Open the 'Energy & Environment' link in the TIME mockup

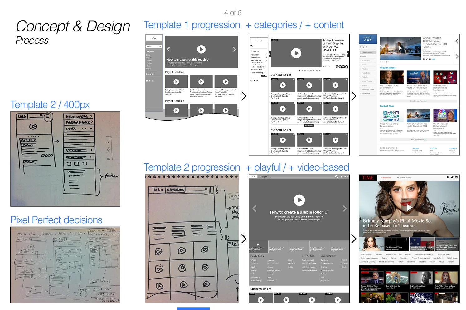(420, 258)
